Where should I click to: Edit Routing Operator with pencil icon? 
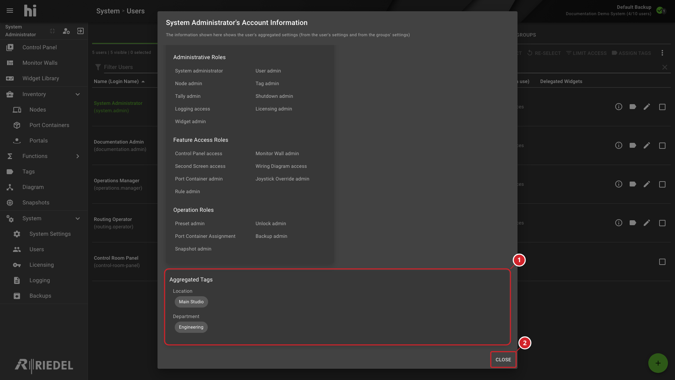pos(647,223)
